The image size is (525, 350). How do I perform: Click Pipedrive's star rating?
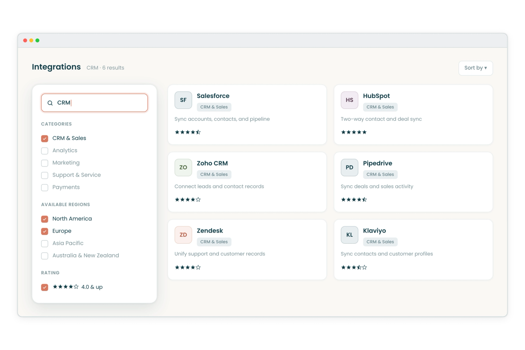pos(354,199)
